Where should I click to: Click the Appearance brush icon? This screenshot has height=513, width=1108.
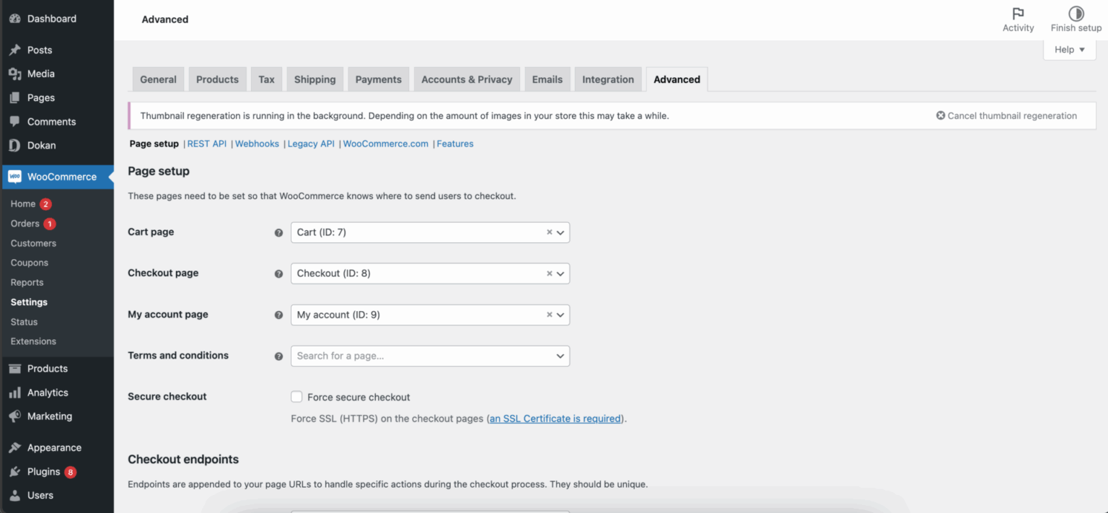click(14, 447)
